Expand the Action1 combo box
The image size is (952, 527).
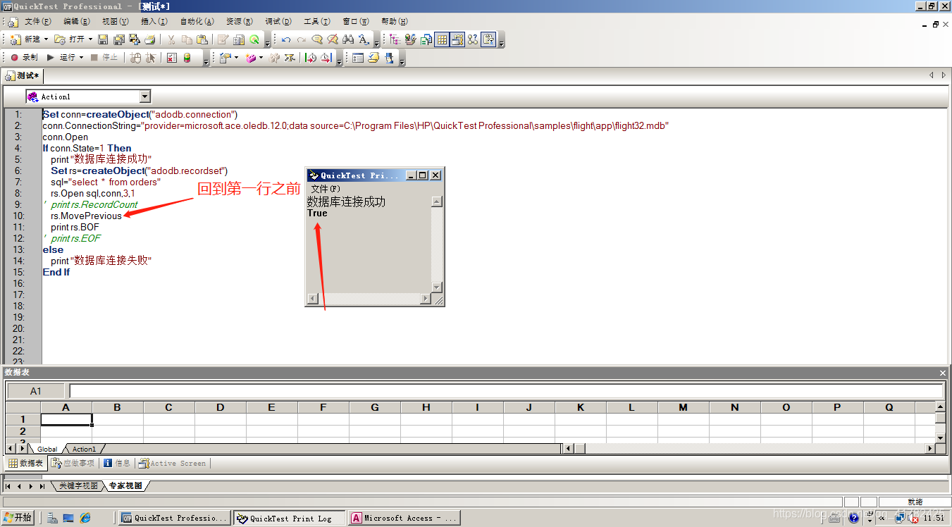click(x=144, y=97)
